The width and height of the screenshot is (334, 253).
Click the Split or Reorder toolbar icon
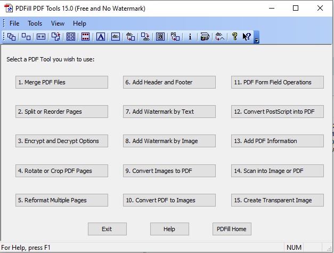(x=26, y=37)
